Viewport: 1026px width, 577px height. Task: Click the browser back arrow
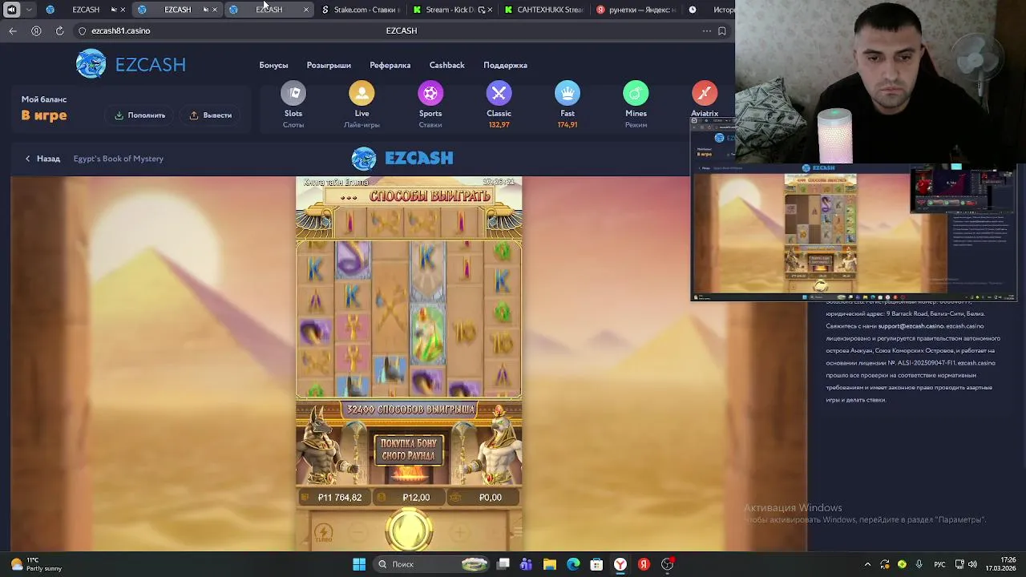point(13,30)
